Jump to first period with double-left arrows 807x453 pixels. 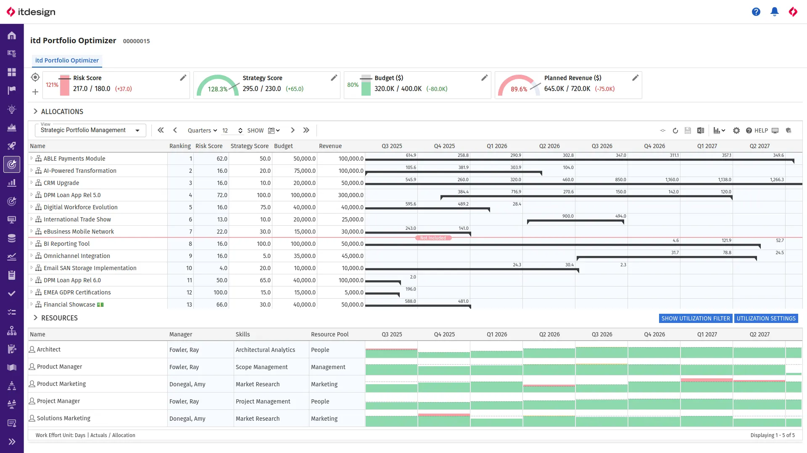161,130
